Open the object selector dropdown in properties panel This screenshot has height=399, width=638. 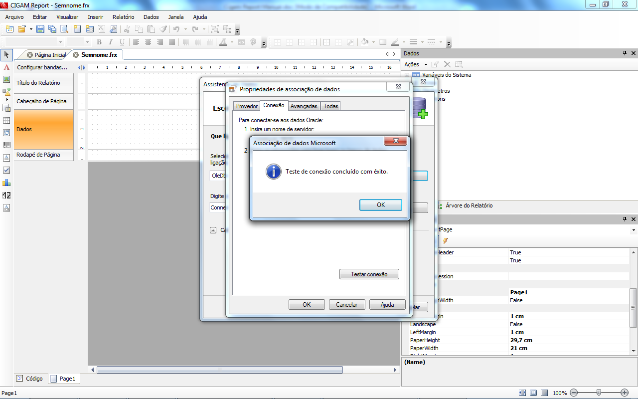point(634,230)
